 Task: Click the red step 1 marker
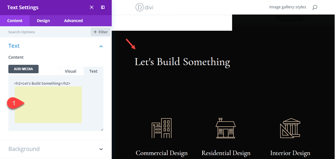(16, 103)
